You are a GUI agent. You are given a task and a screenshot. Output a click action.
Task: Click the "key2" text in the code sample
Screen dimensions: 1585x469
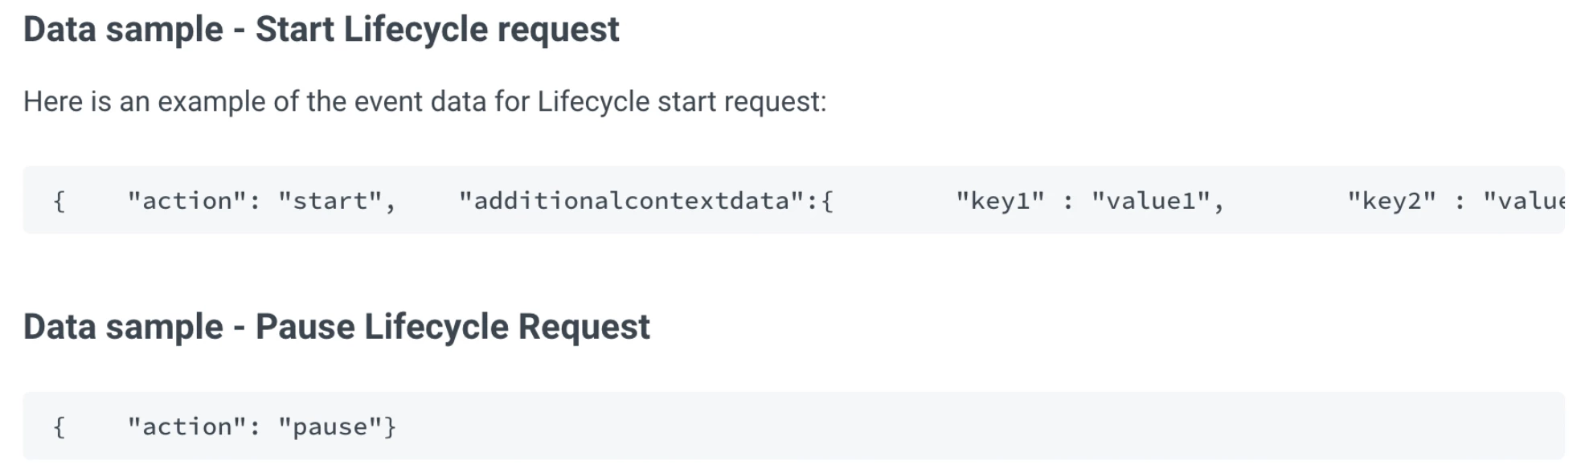(x=1391, y=201)
